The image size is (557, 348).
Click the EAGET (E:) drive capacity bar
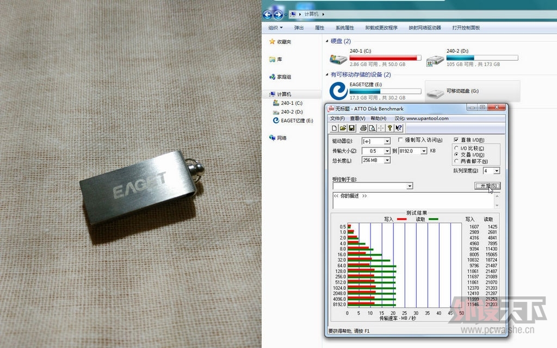[386, 91]
